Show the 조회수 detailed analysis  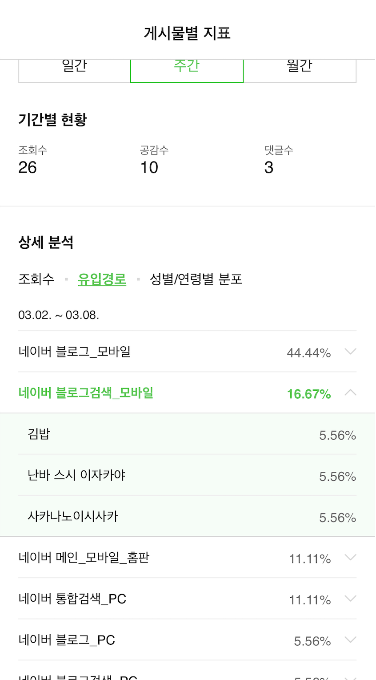click(x=36, y=279)
